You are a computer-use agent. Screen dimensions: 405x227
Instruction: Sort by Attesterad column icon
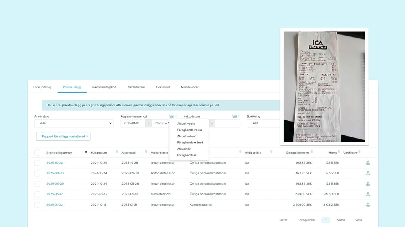point(146,152)
